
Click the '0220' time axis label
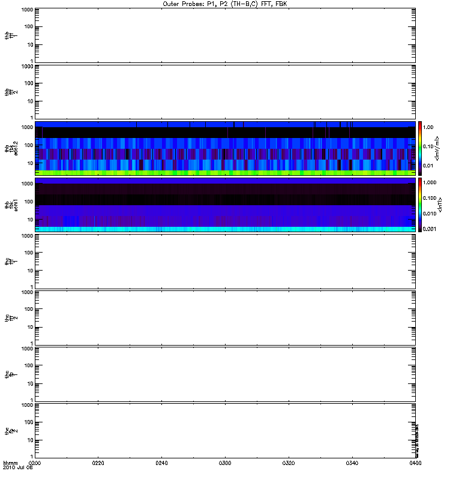[98, 463]
